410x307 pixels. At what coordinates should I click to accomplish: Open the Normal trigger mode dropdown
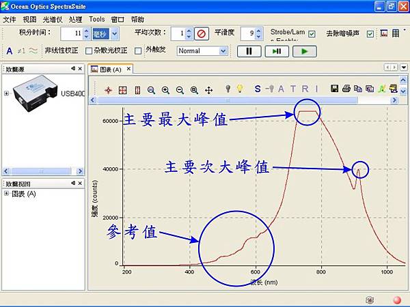(223, 51)
